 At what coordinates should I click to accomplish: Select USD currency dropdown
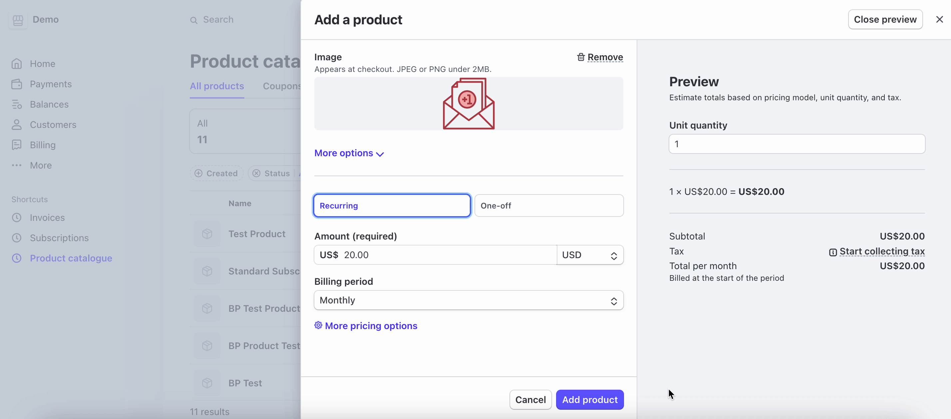(589, 254)
